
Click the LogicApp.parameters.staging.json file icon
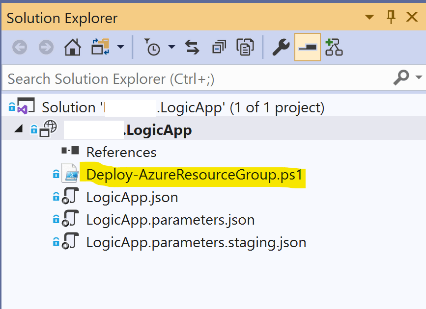click(x=70, y=241)
